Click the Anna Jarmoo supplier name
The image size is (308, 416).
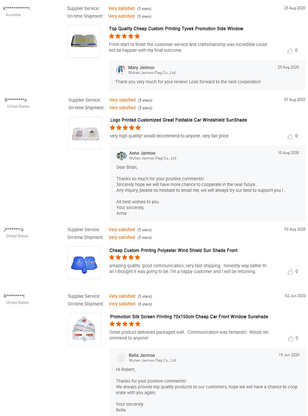(x=142, y=153)
